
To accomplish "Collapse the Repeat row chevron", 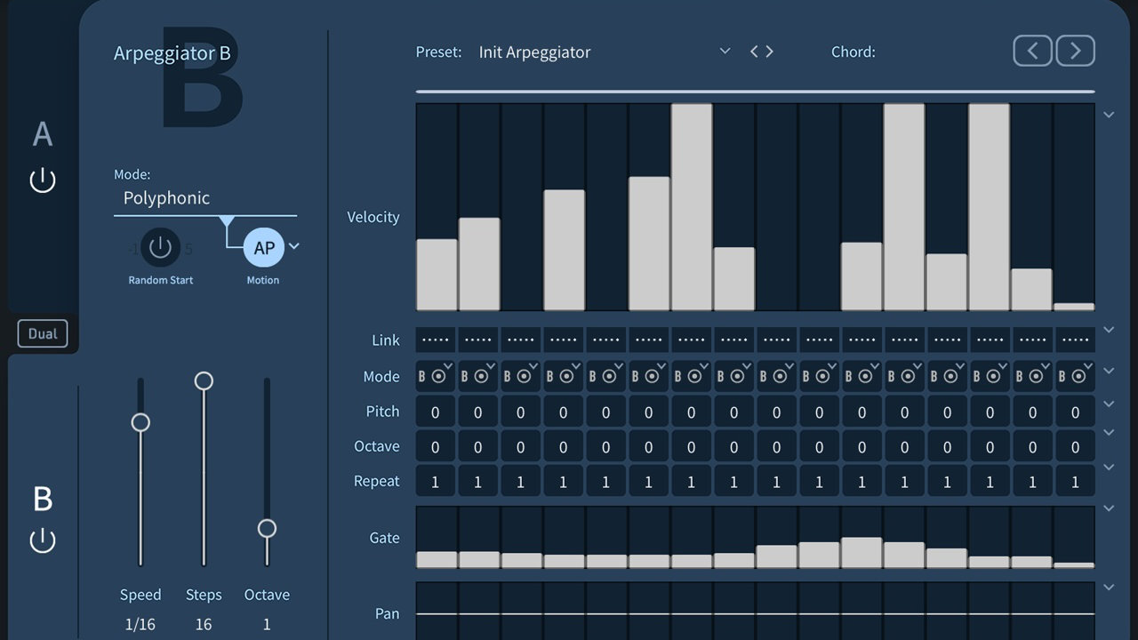I will pyautogui.click(x=1109, y=467).
